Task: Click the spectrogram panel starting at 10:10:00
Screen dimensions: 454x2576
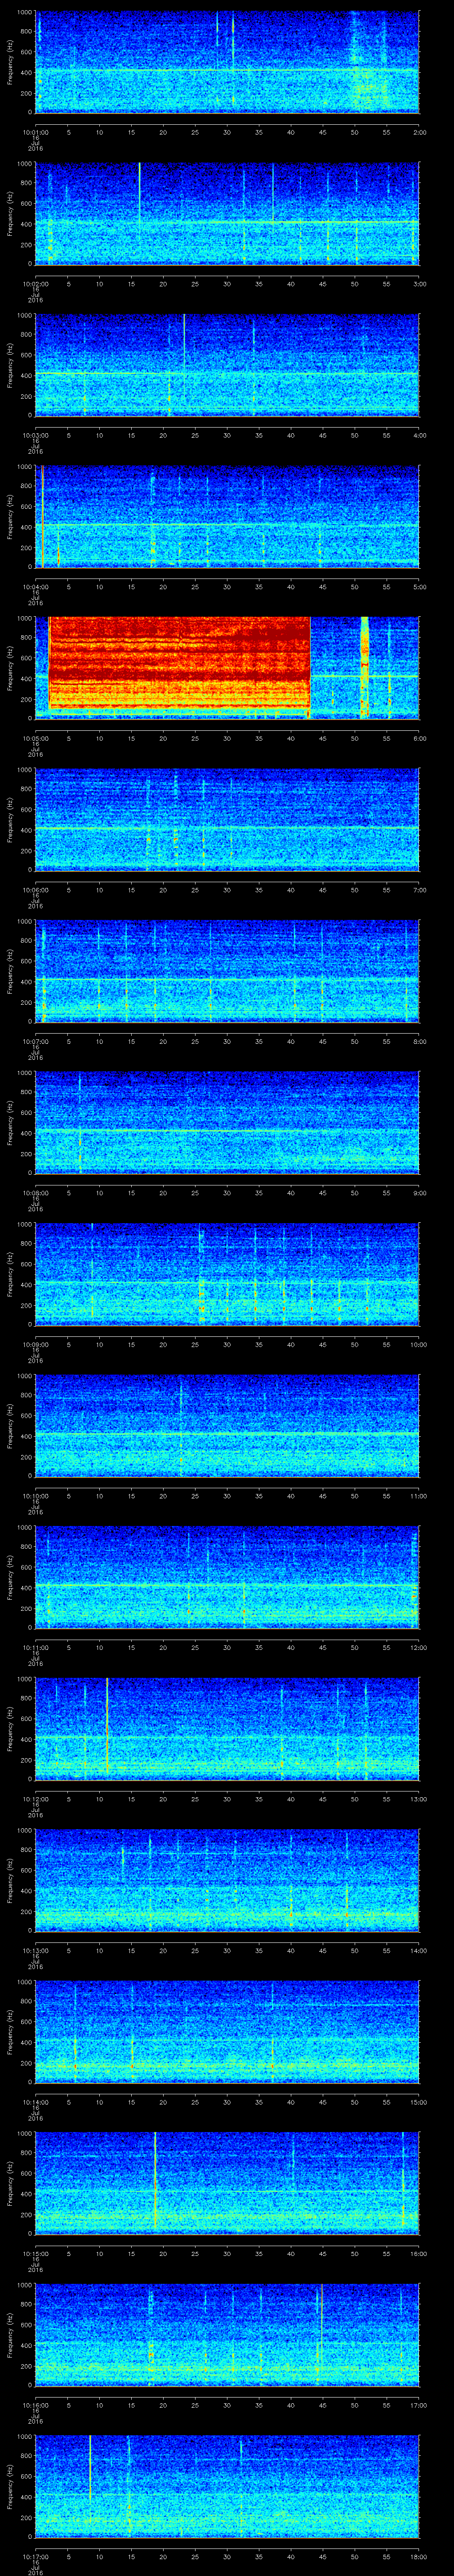Action: [x=227, y=1425]
